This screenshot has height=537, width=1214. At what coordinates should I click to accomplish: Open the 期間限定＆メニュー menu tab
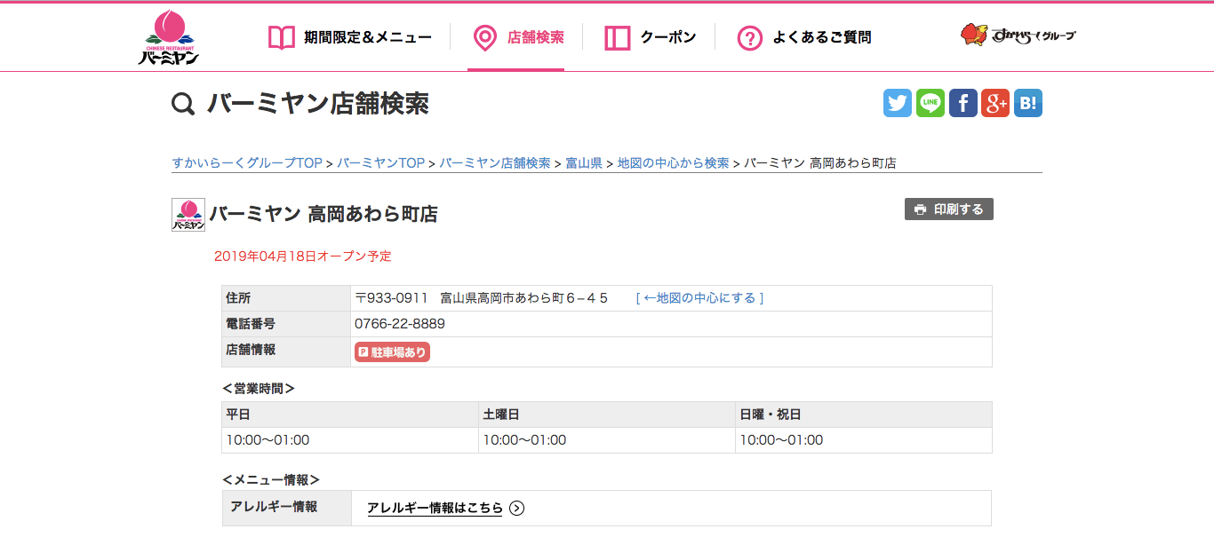[350, 37]
